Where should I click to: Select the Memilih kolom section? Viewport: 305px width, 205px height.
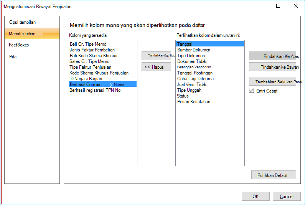point(32,33)
